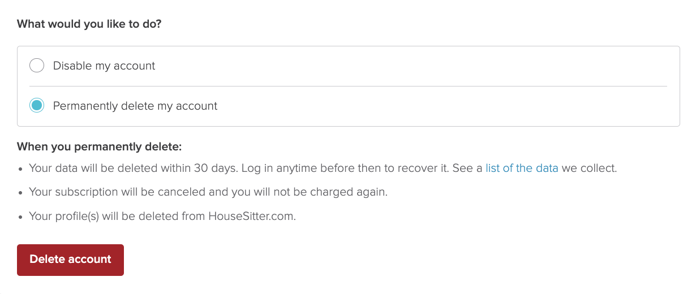Click the bullet dot before "Your data will be deleted"
696x294 pixels.
(x=20, y=168)
